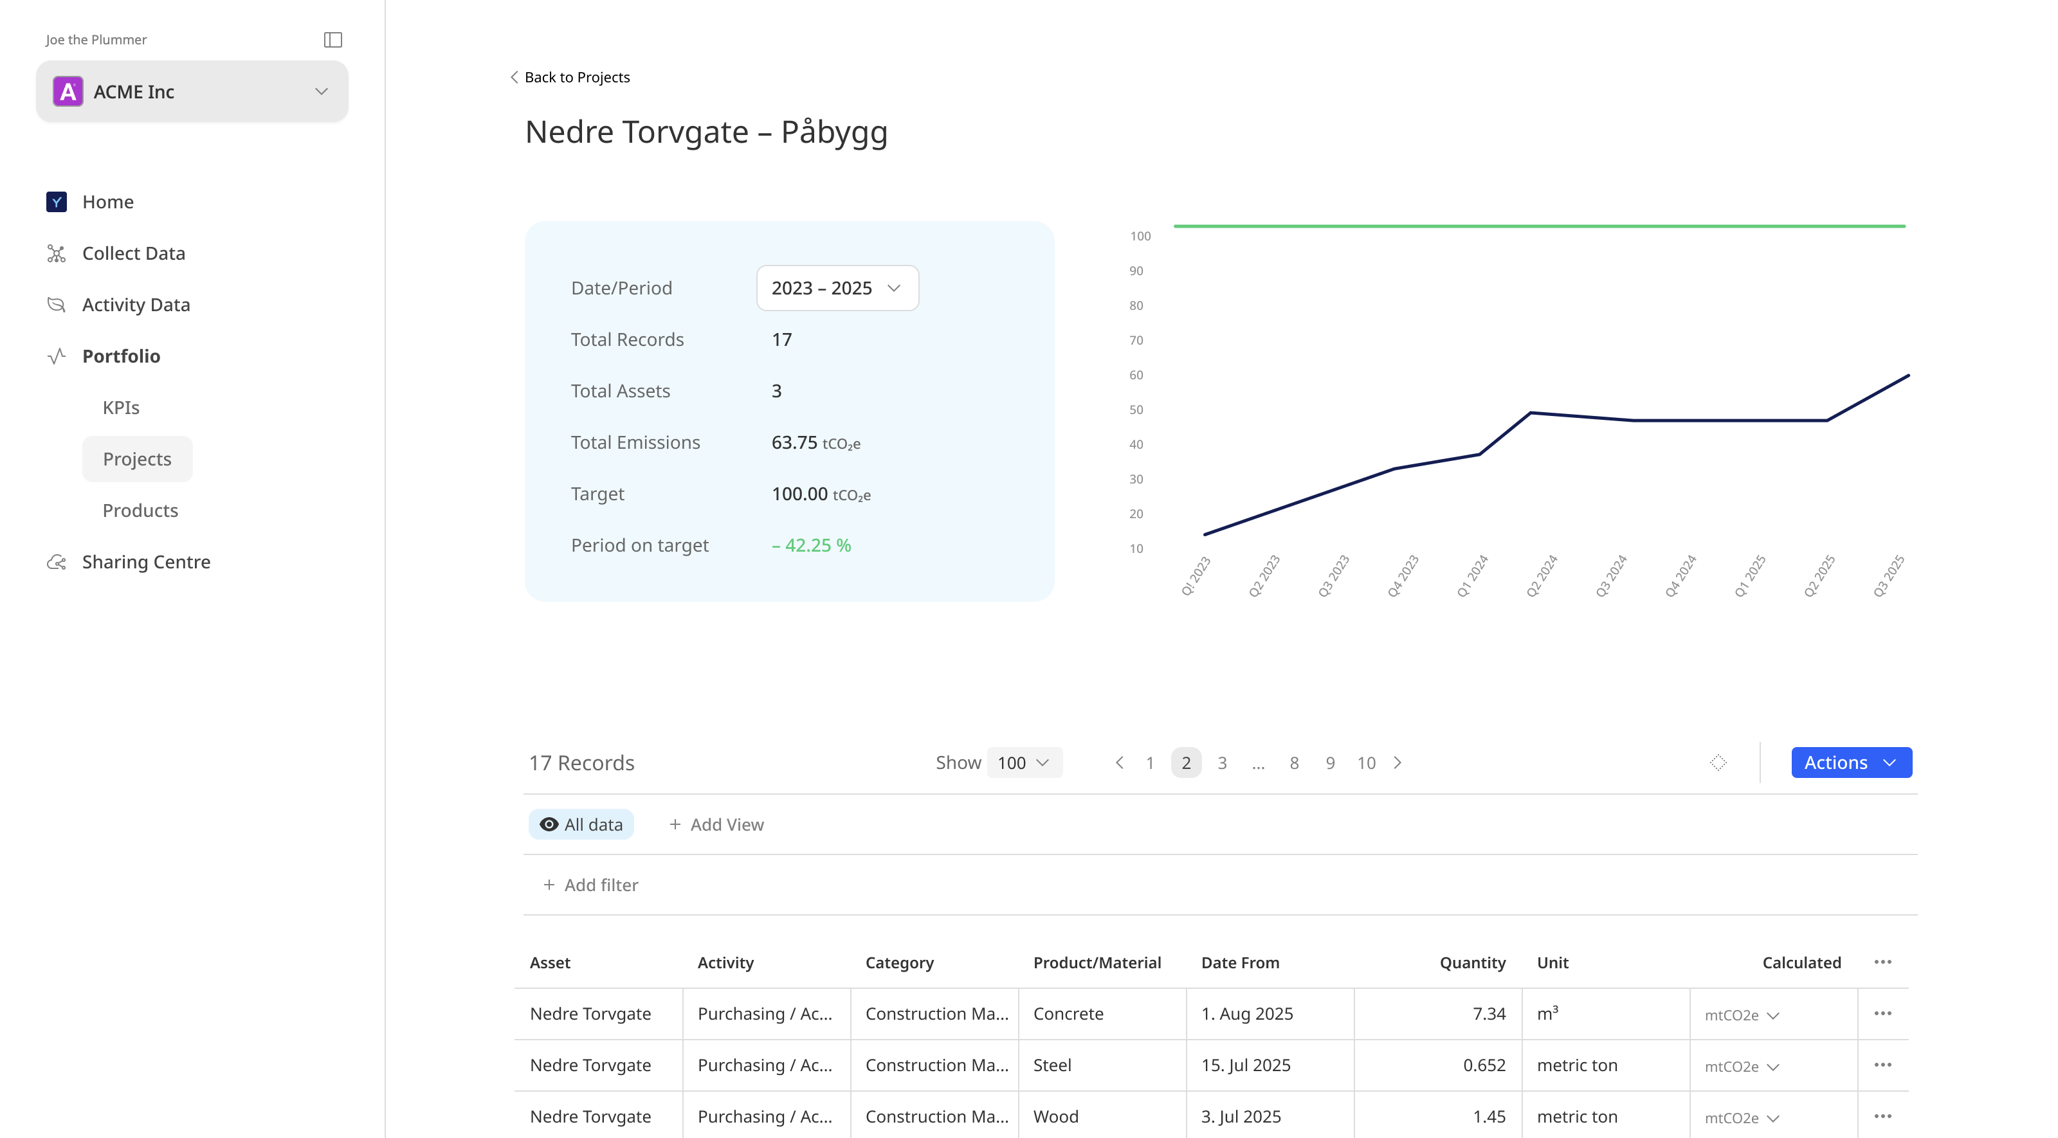Collapse the sidebar panel icon

click(333, 39)
